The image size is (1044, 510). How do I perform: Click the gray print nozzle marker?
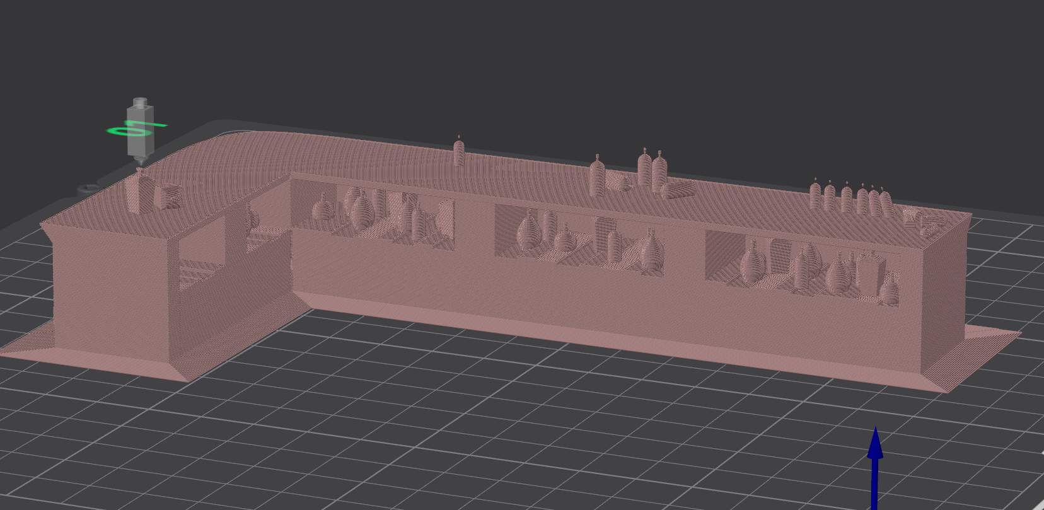pyautogui.click(x=140, y=130)
